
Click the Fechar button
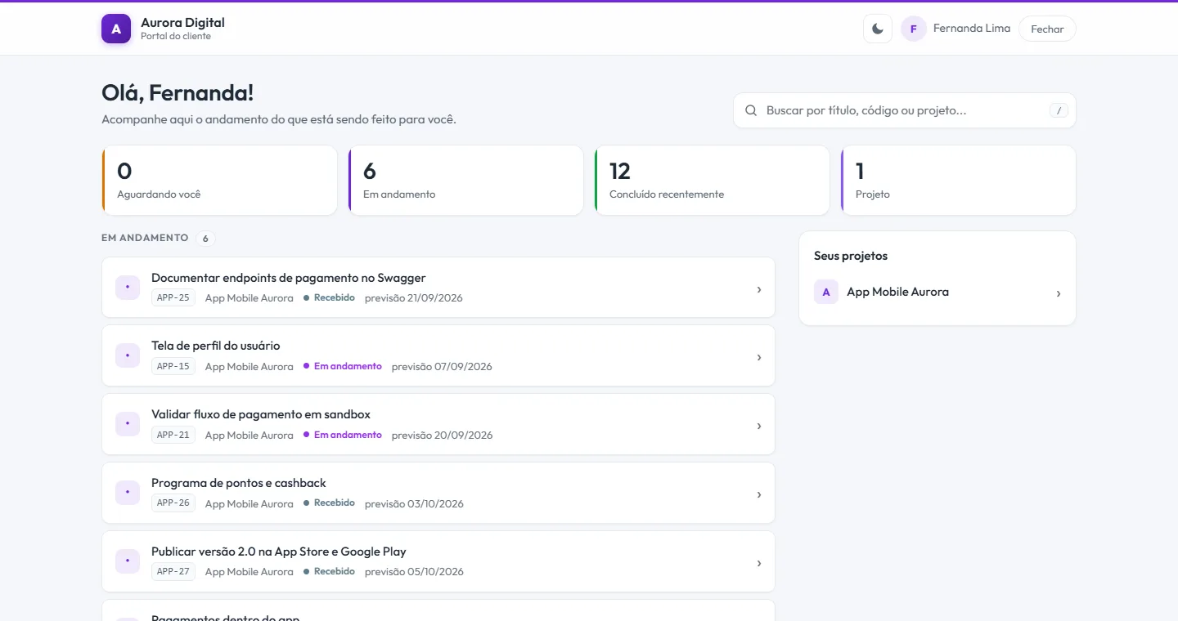(1047, 29)
